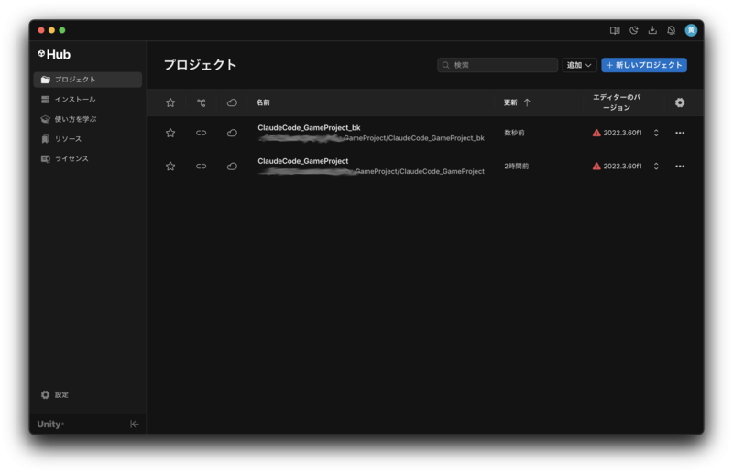Click cloud icon for ClaudeCode_GameProject row
The image size is (733, 473).
point(232,167)
